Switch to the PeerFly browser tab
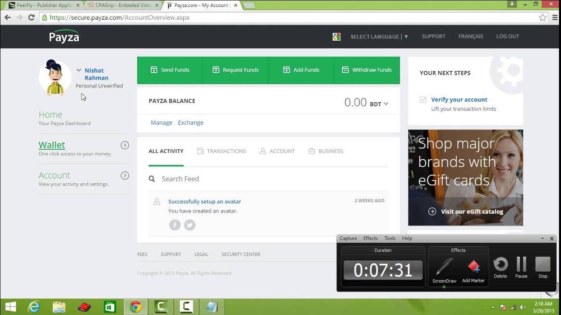Screen dimensions: 561x315 43,5
